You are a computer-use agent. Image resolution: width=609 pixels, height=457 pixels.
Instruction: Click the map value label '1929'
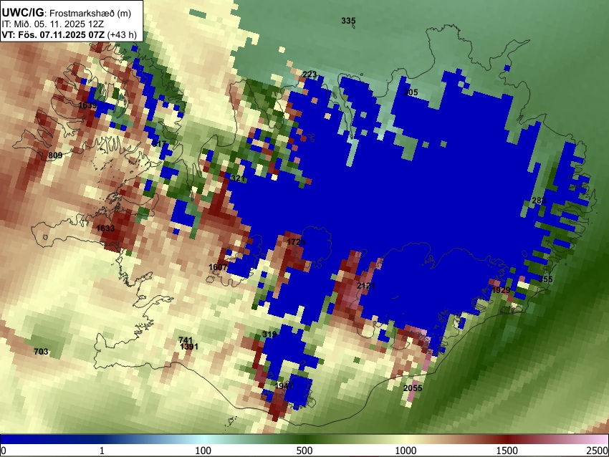(501, 290)
